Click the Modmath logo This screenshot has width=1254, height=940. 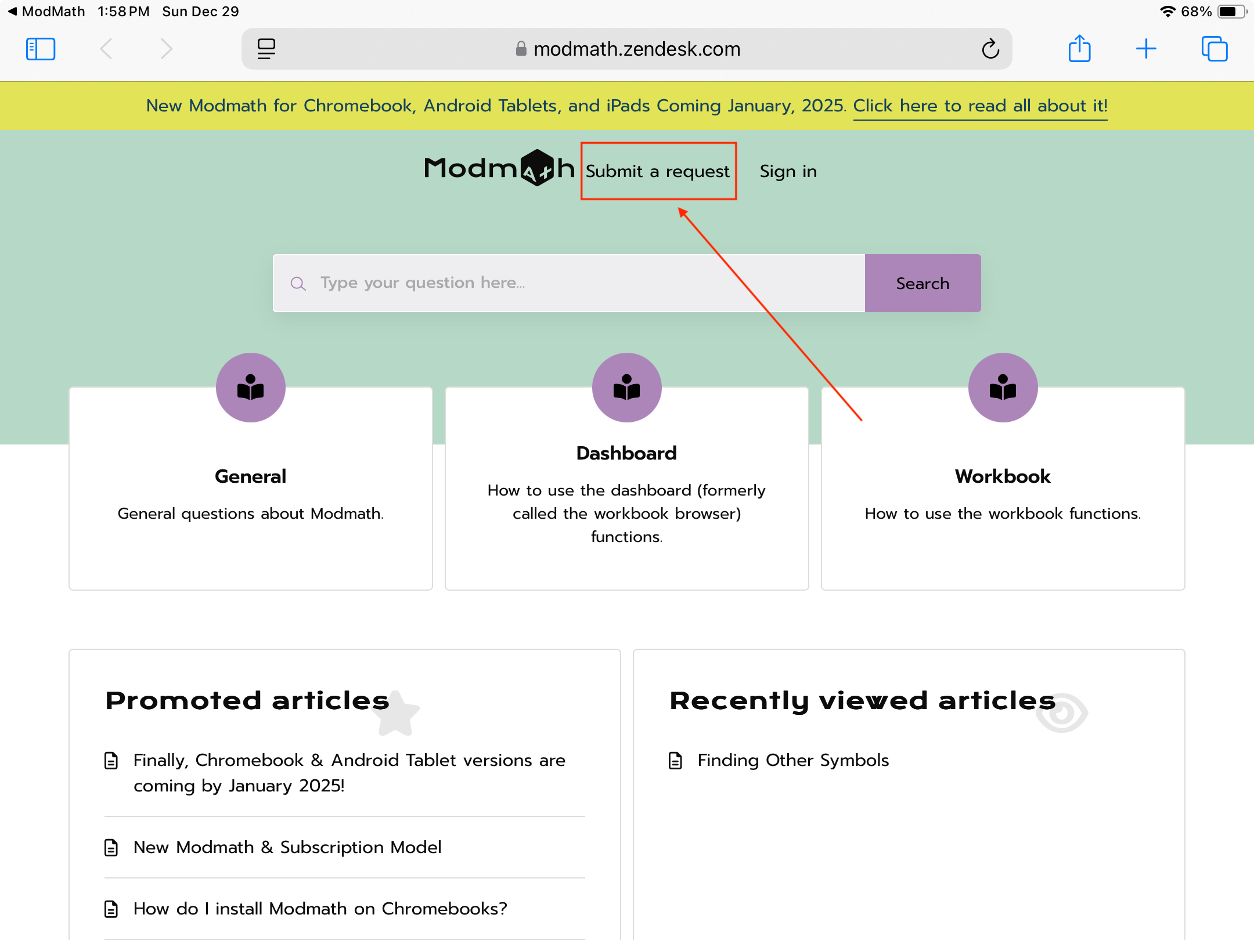[499, 169]
